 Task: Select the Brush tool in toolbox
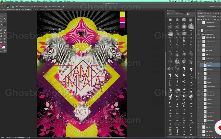coord(5,25)
